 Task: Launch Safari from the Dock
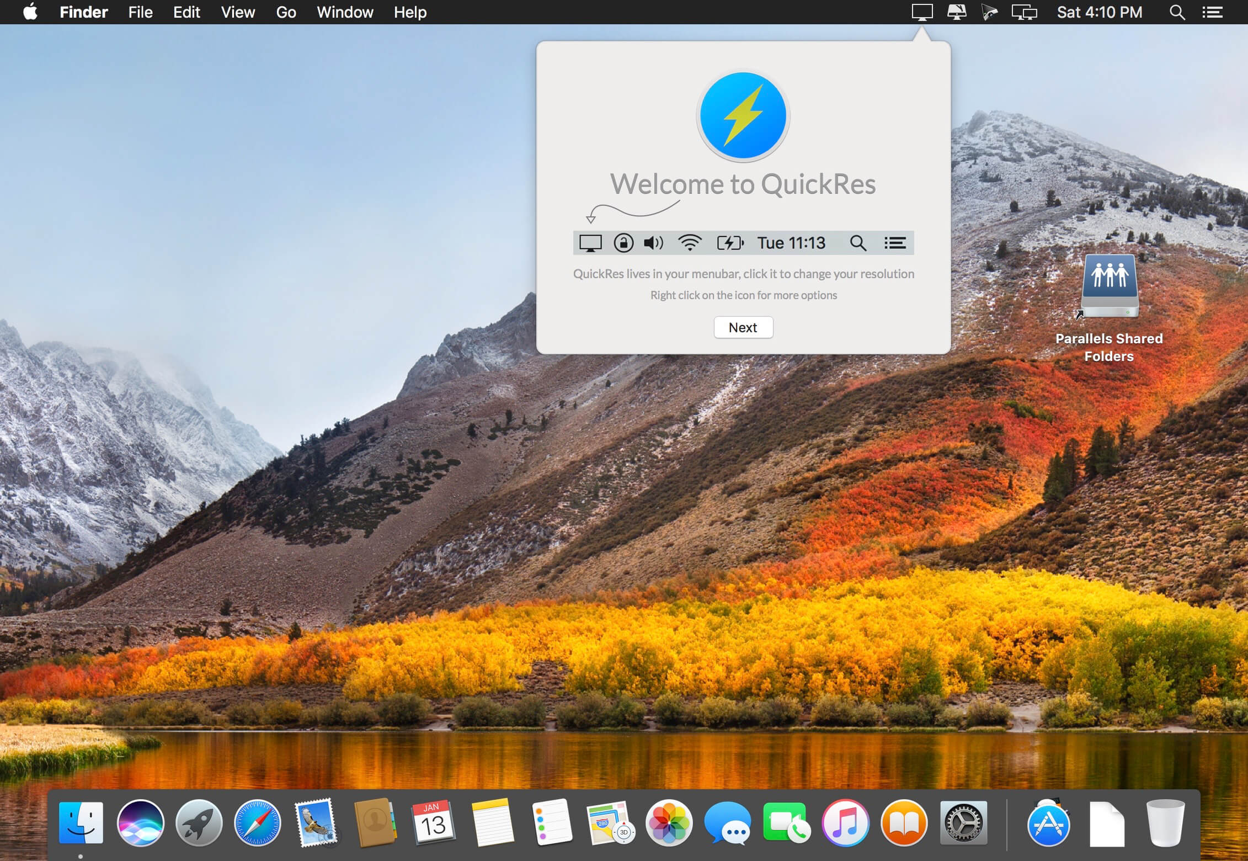pyautogui.click(x=257, y=823)
